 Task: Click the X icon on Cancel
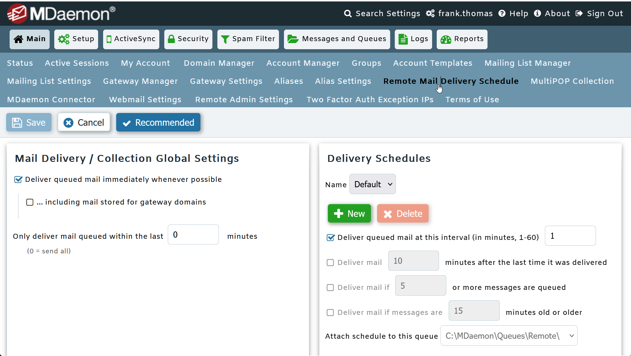pos(68,123)
